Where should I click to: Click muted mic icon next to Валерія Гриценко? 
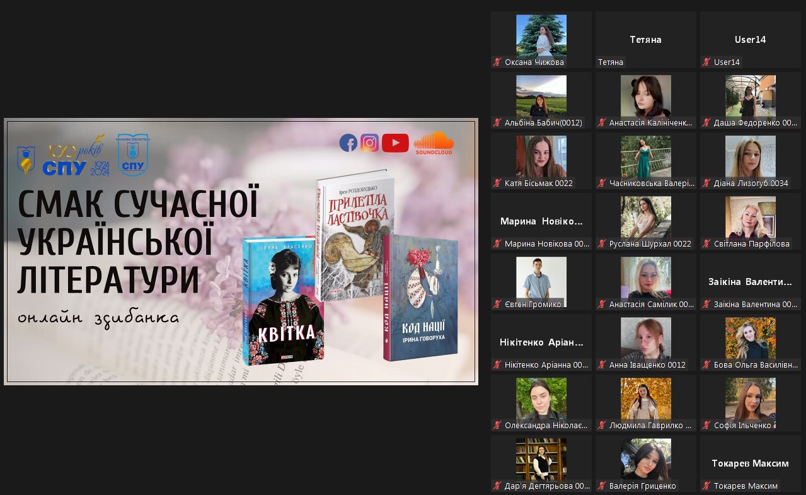pyautogui.click(x=602, y=486)
